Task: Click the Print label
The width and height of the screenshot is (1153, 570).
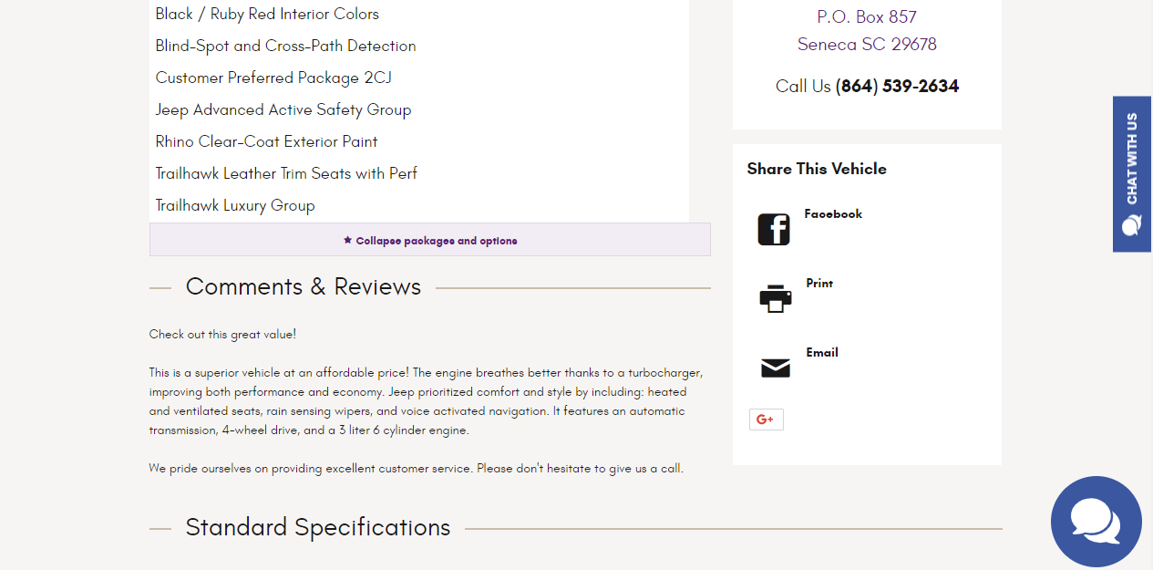Action: click(819, 283)
